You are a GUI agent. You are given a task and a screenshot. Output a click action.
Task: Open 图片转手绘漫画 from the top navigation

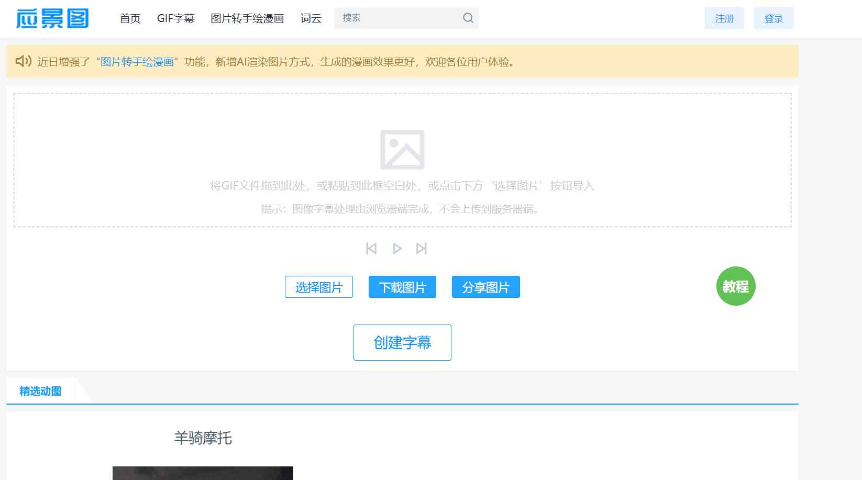(x=247, y=18)
